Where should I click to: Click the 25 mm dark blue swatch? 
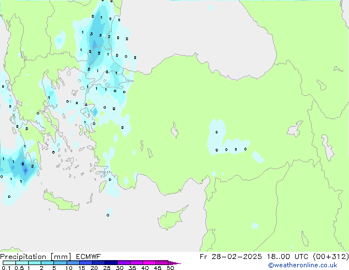(111, 263)
